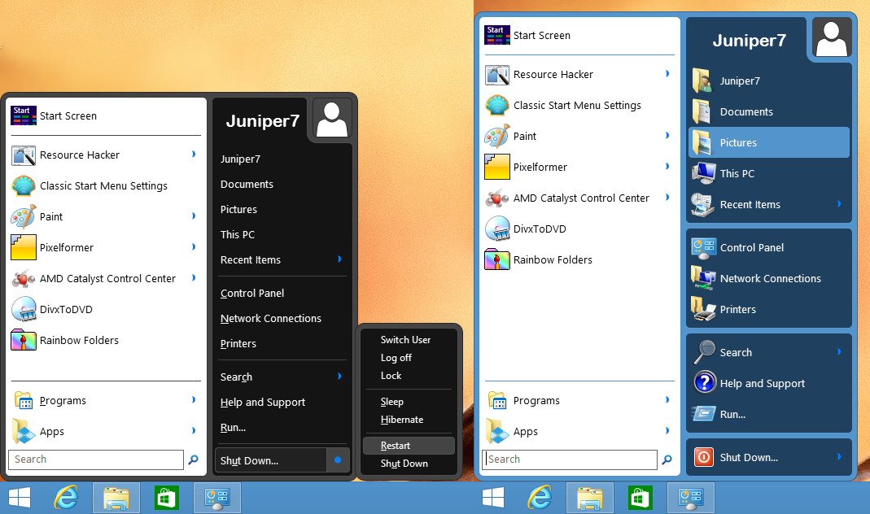The height and width of the screenshot is (514, 870).
Task: Click the Network Connections icon in the blue menu
Action: (x=703, y=278)
